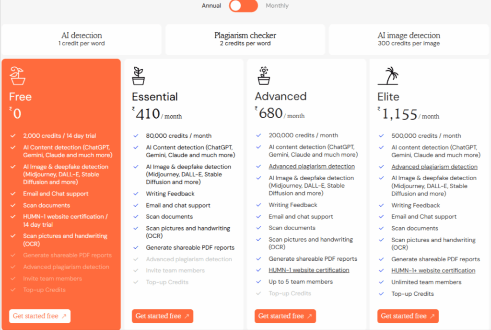This screenshot has width=491, height=330.
Task: Click checkmark beside Unlimited team members
Action: click(x=381, y=282)
